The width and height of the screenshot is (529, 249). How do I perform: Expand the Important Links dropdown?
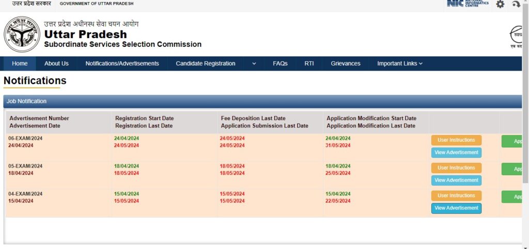[400, 63]
